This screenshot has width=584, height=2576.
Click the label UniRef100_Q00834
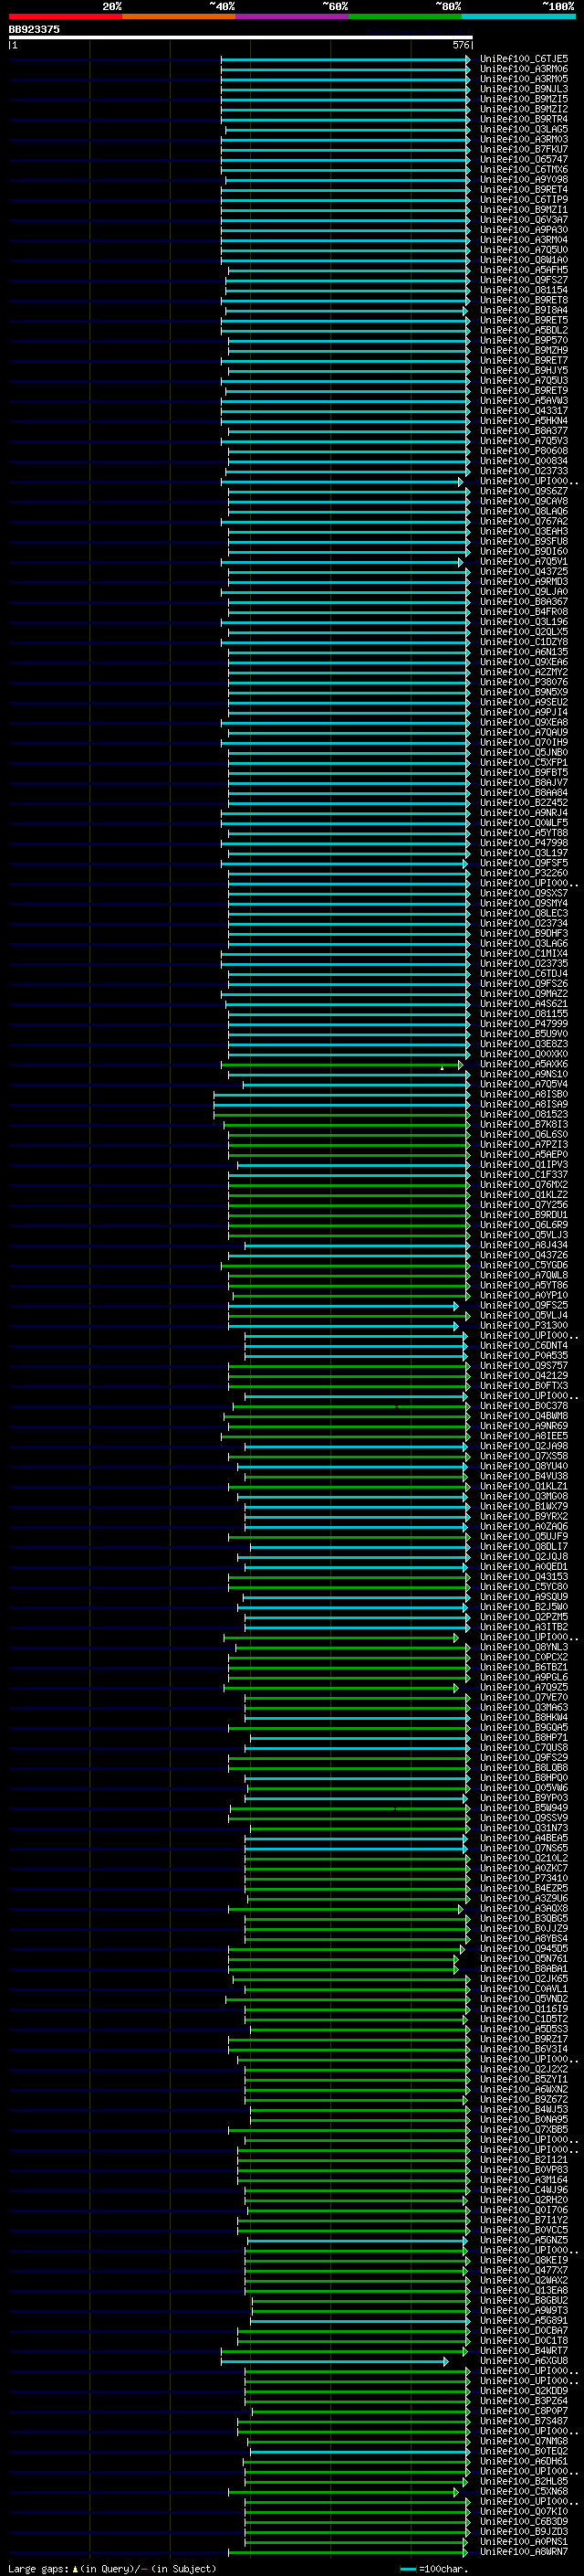(x=524, y=461)
